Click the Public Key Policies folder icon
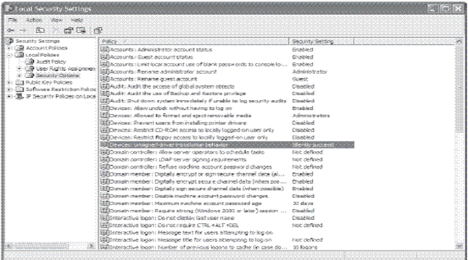Viewport: 468px width, 260px height. coord(19,82)
